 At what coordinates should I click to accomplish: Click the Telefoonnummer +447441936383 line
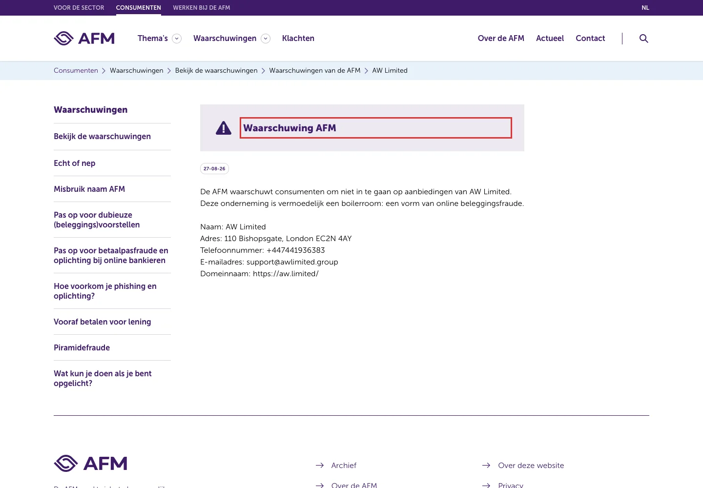coord(263,250)
